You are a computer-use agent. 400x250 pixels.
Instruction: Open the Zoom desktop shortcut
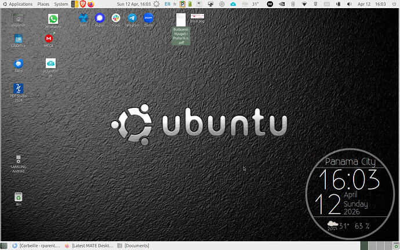pos(148,20)
